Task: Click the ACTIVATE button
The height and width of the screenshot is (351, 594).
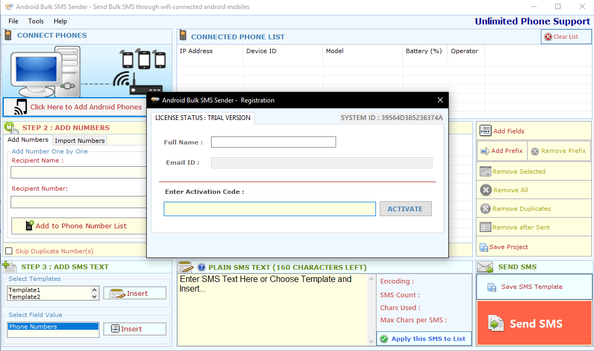Action: coord(405,209)
